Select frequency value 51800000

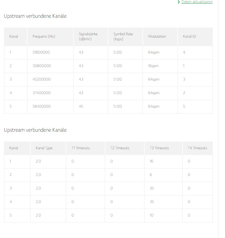coord(41,52)
